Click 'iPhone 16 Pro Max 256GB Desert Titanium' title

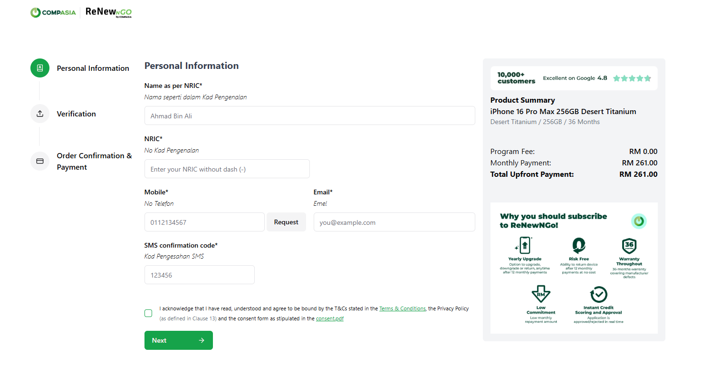(x=563, y=112)
